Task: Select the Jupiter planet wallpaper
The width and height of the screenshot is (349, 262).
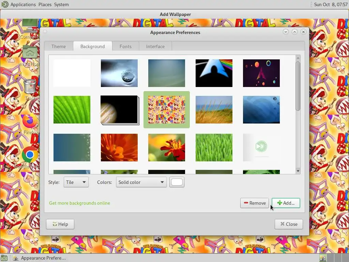Action: pyautogui.click(x=120, y=110)
